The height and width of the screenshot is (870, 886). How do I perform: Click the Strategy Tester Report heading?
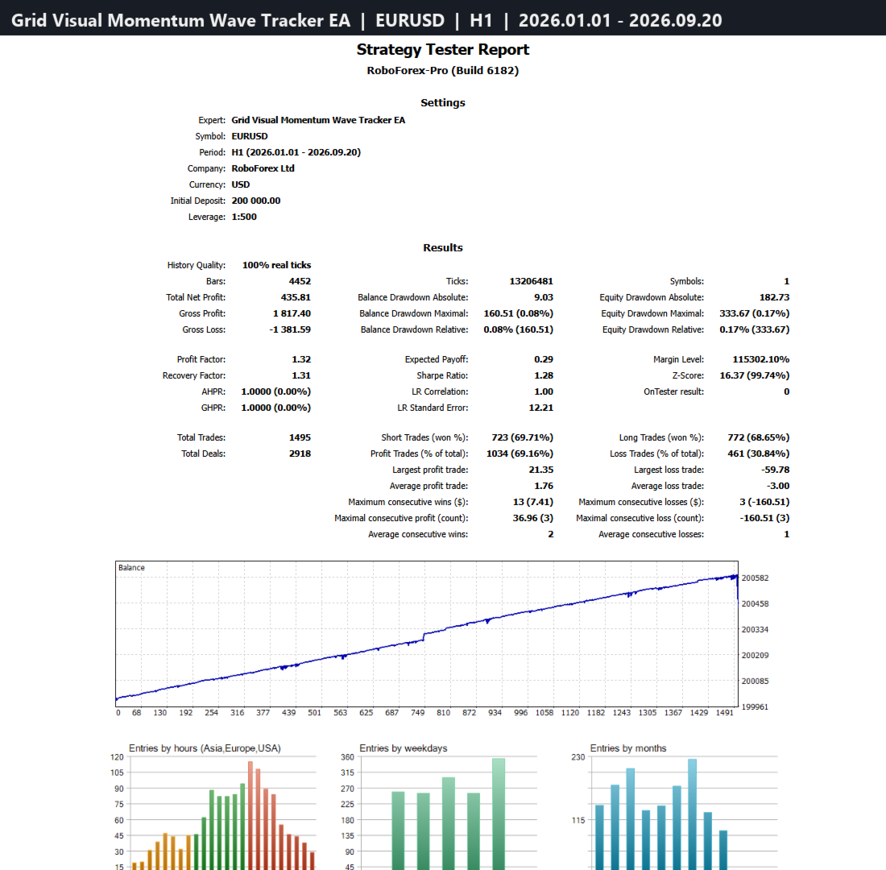pos(442,50)
